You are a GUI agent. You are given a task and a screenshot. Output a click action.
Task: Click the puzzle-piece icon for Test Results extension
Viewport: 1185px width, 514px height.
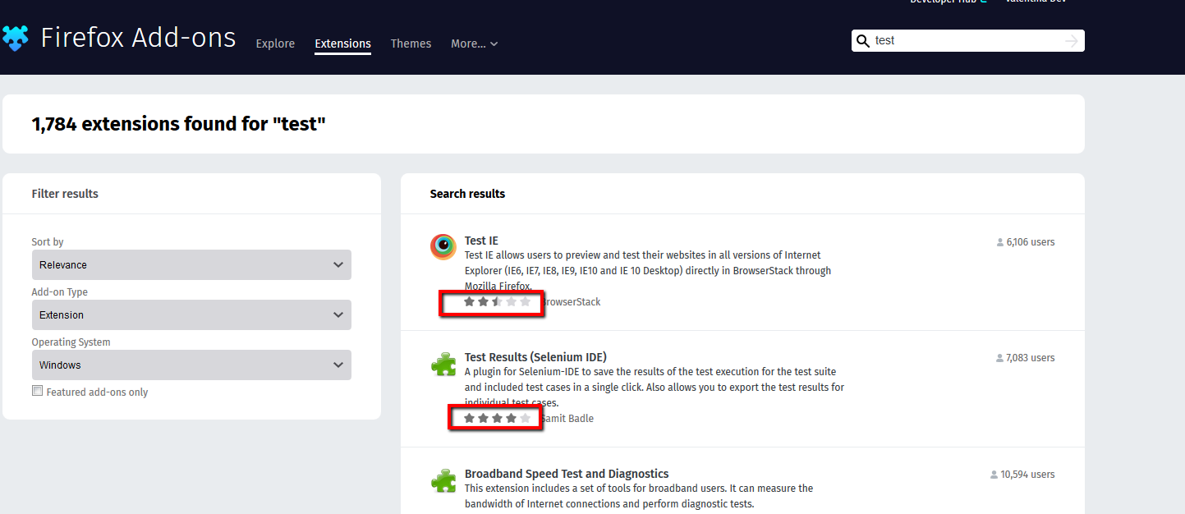tap(443, 364)
